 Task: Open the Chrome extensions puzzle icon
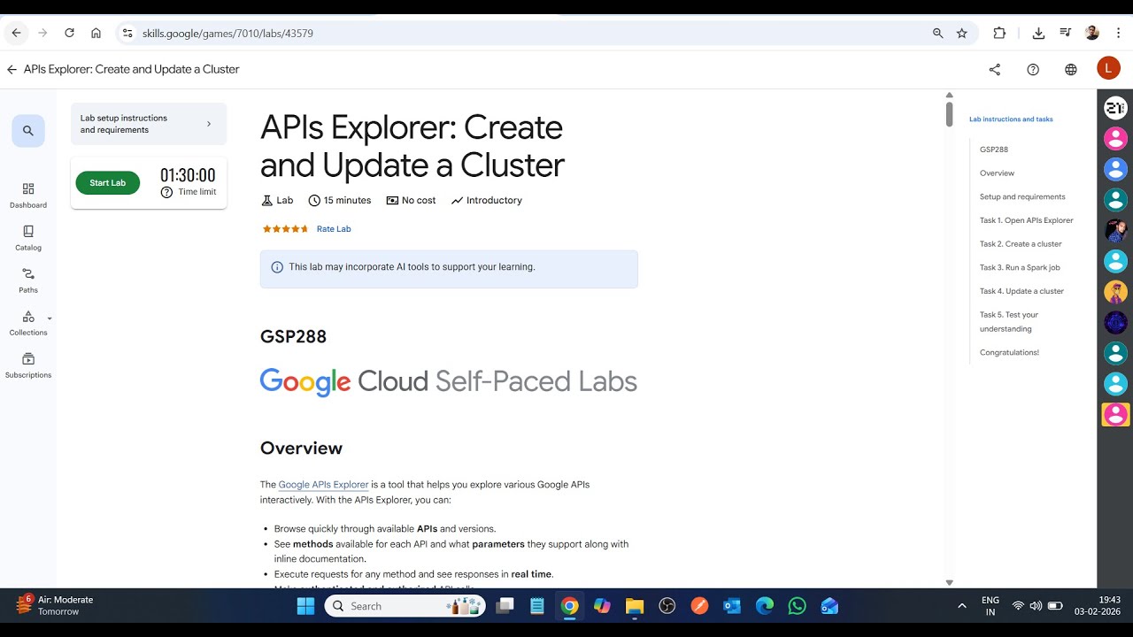coord(999,33)
